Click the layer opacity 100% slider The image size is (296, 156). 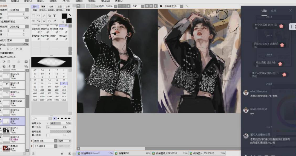pyautogui.click(x=17, y=44)
